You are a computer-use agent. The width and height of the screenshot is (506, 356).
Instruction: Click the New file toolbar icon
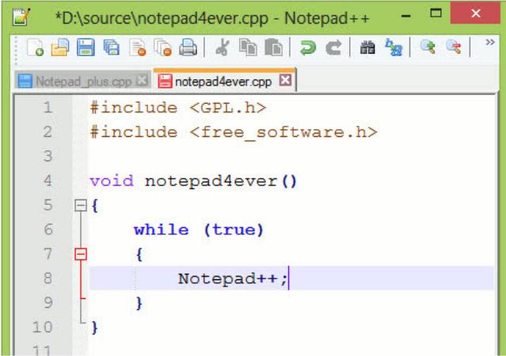[34, 48]
